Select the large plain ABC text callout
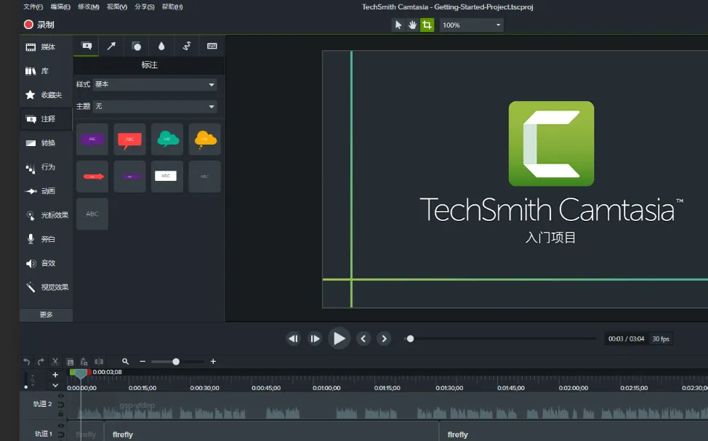This screenshot has width=708, height=441. [92, 214]
